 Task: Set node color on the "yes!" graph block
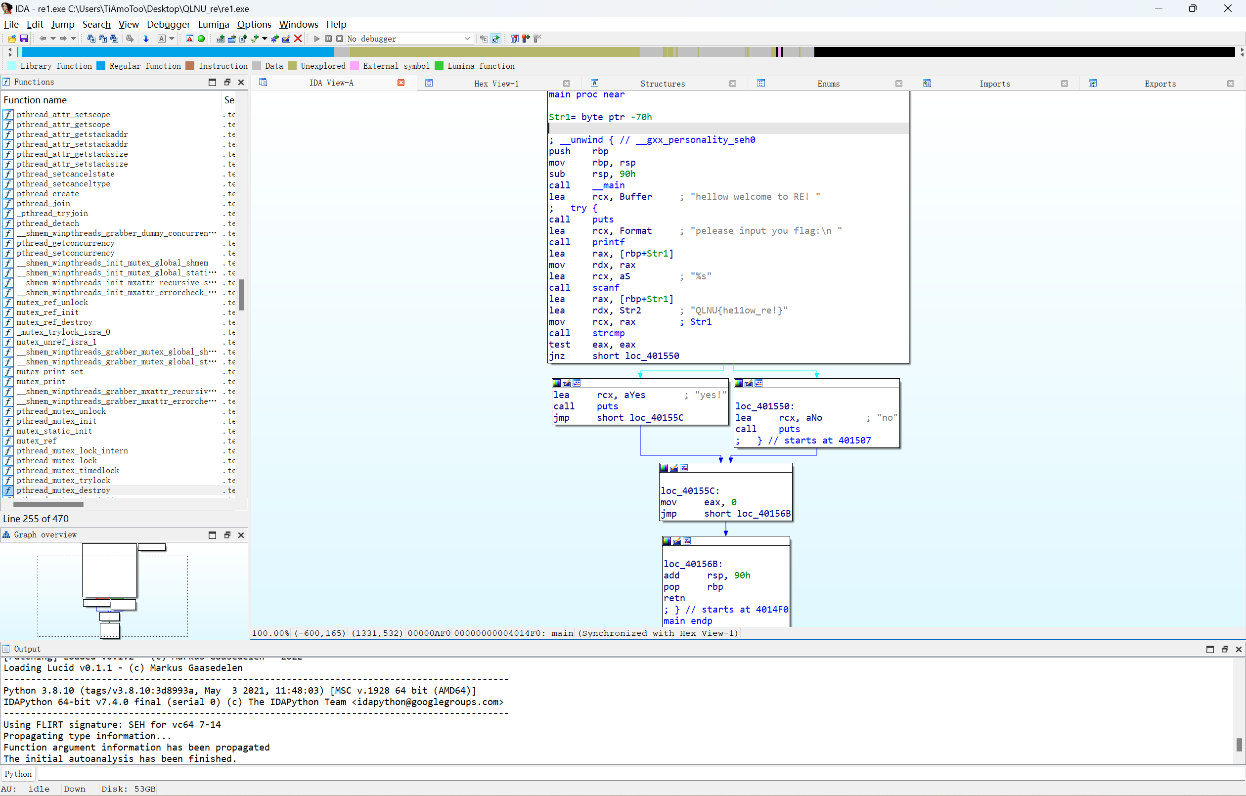coord(557,383)
